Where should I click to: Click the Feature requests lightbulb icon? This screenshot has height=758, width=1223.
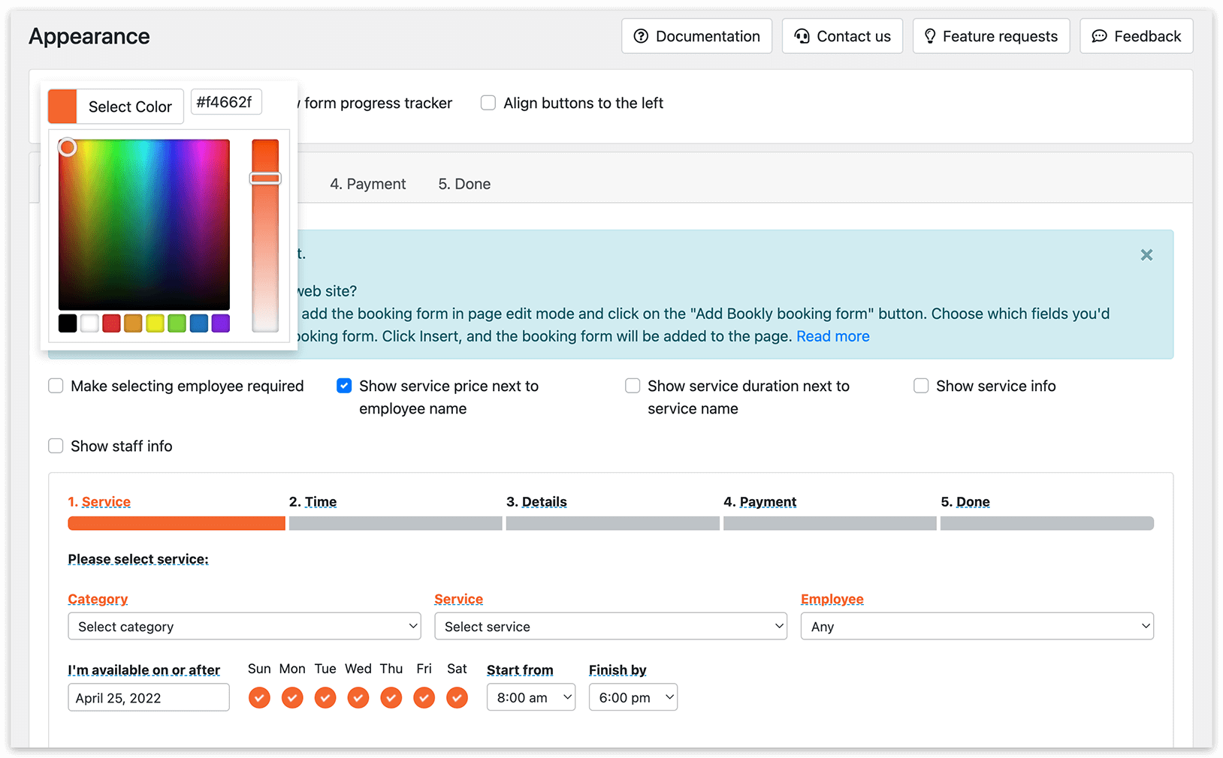coord(930,36)
